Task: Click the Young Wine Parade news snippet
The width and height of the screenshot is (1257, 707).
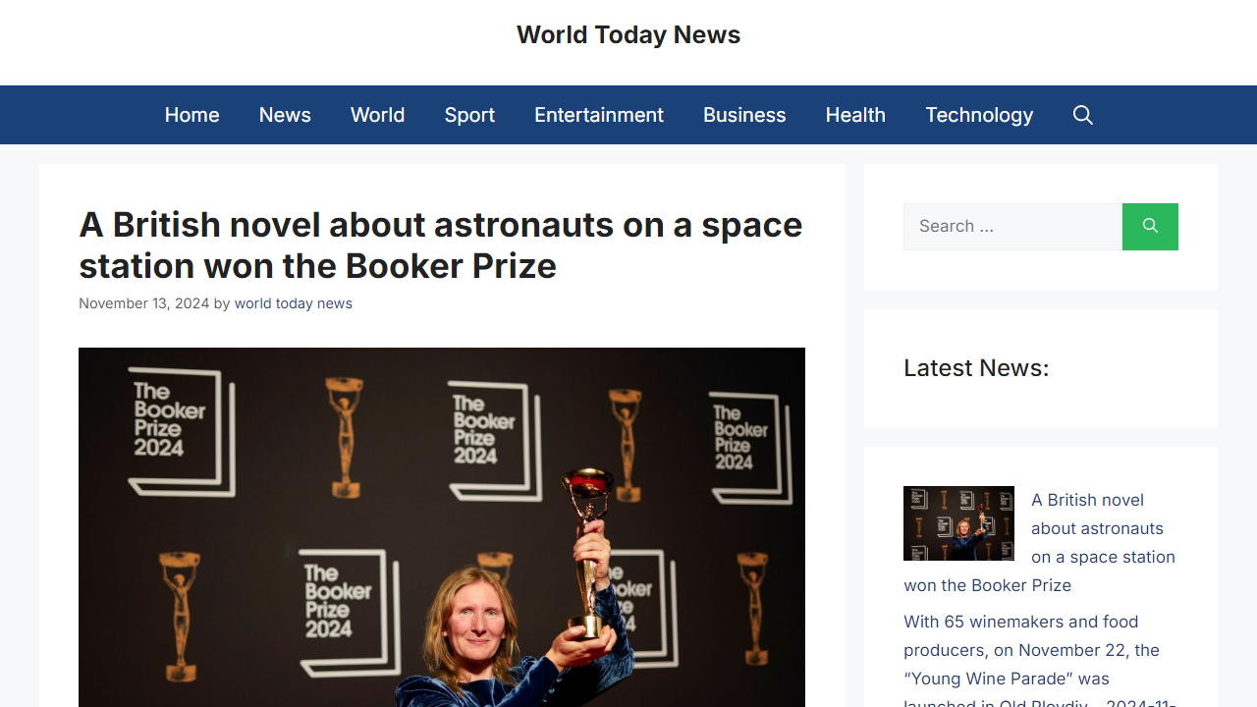Action: (x=1031, y=650)
